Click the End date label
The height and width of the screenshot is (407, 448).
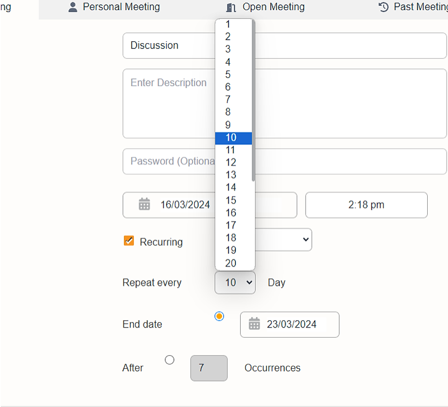pos(142,325)
